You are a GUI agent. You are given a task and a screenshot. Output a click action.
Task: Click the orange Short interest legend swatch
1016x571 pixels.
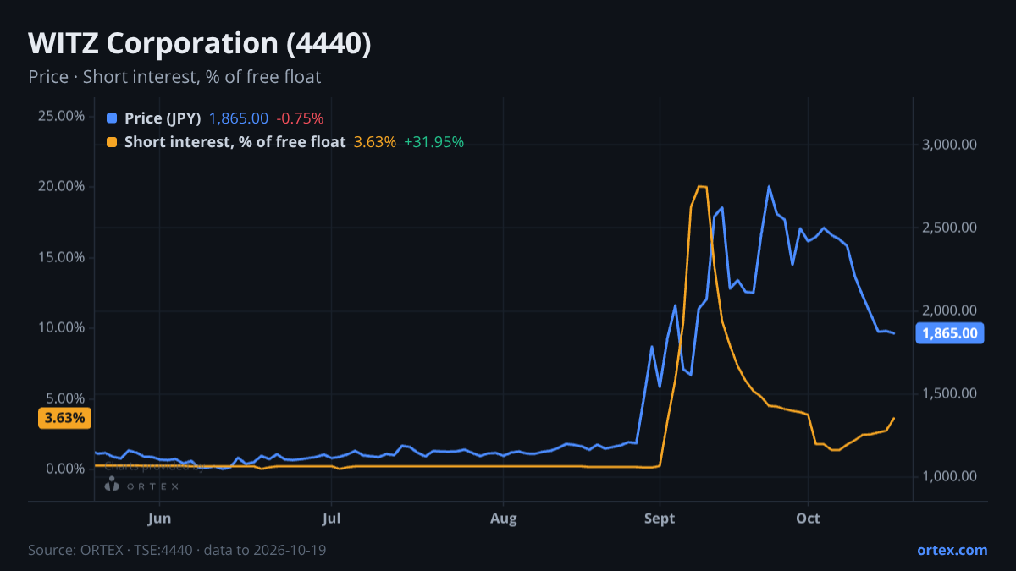click(x=112, y=142)
